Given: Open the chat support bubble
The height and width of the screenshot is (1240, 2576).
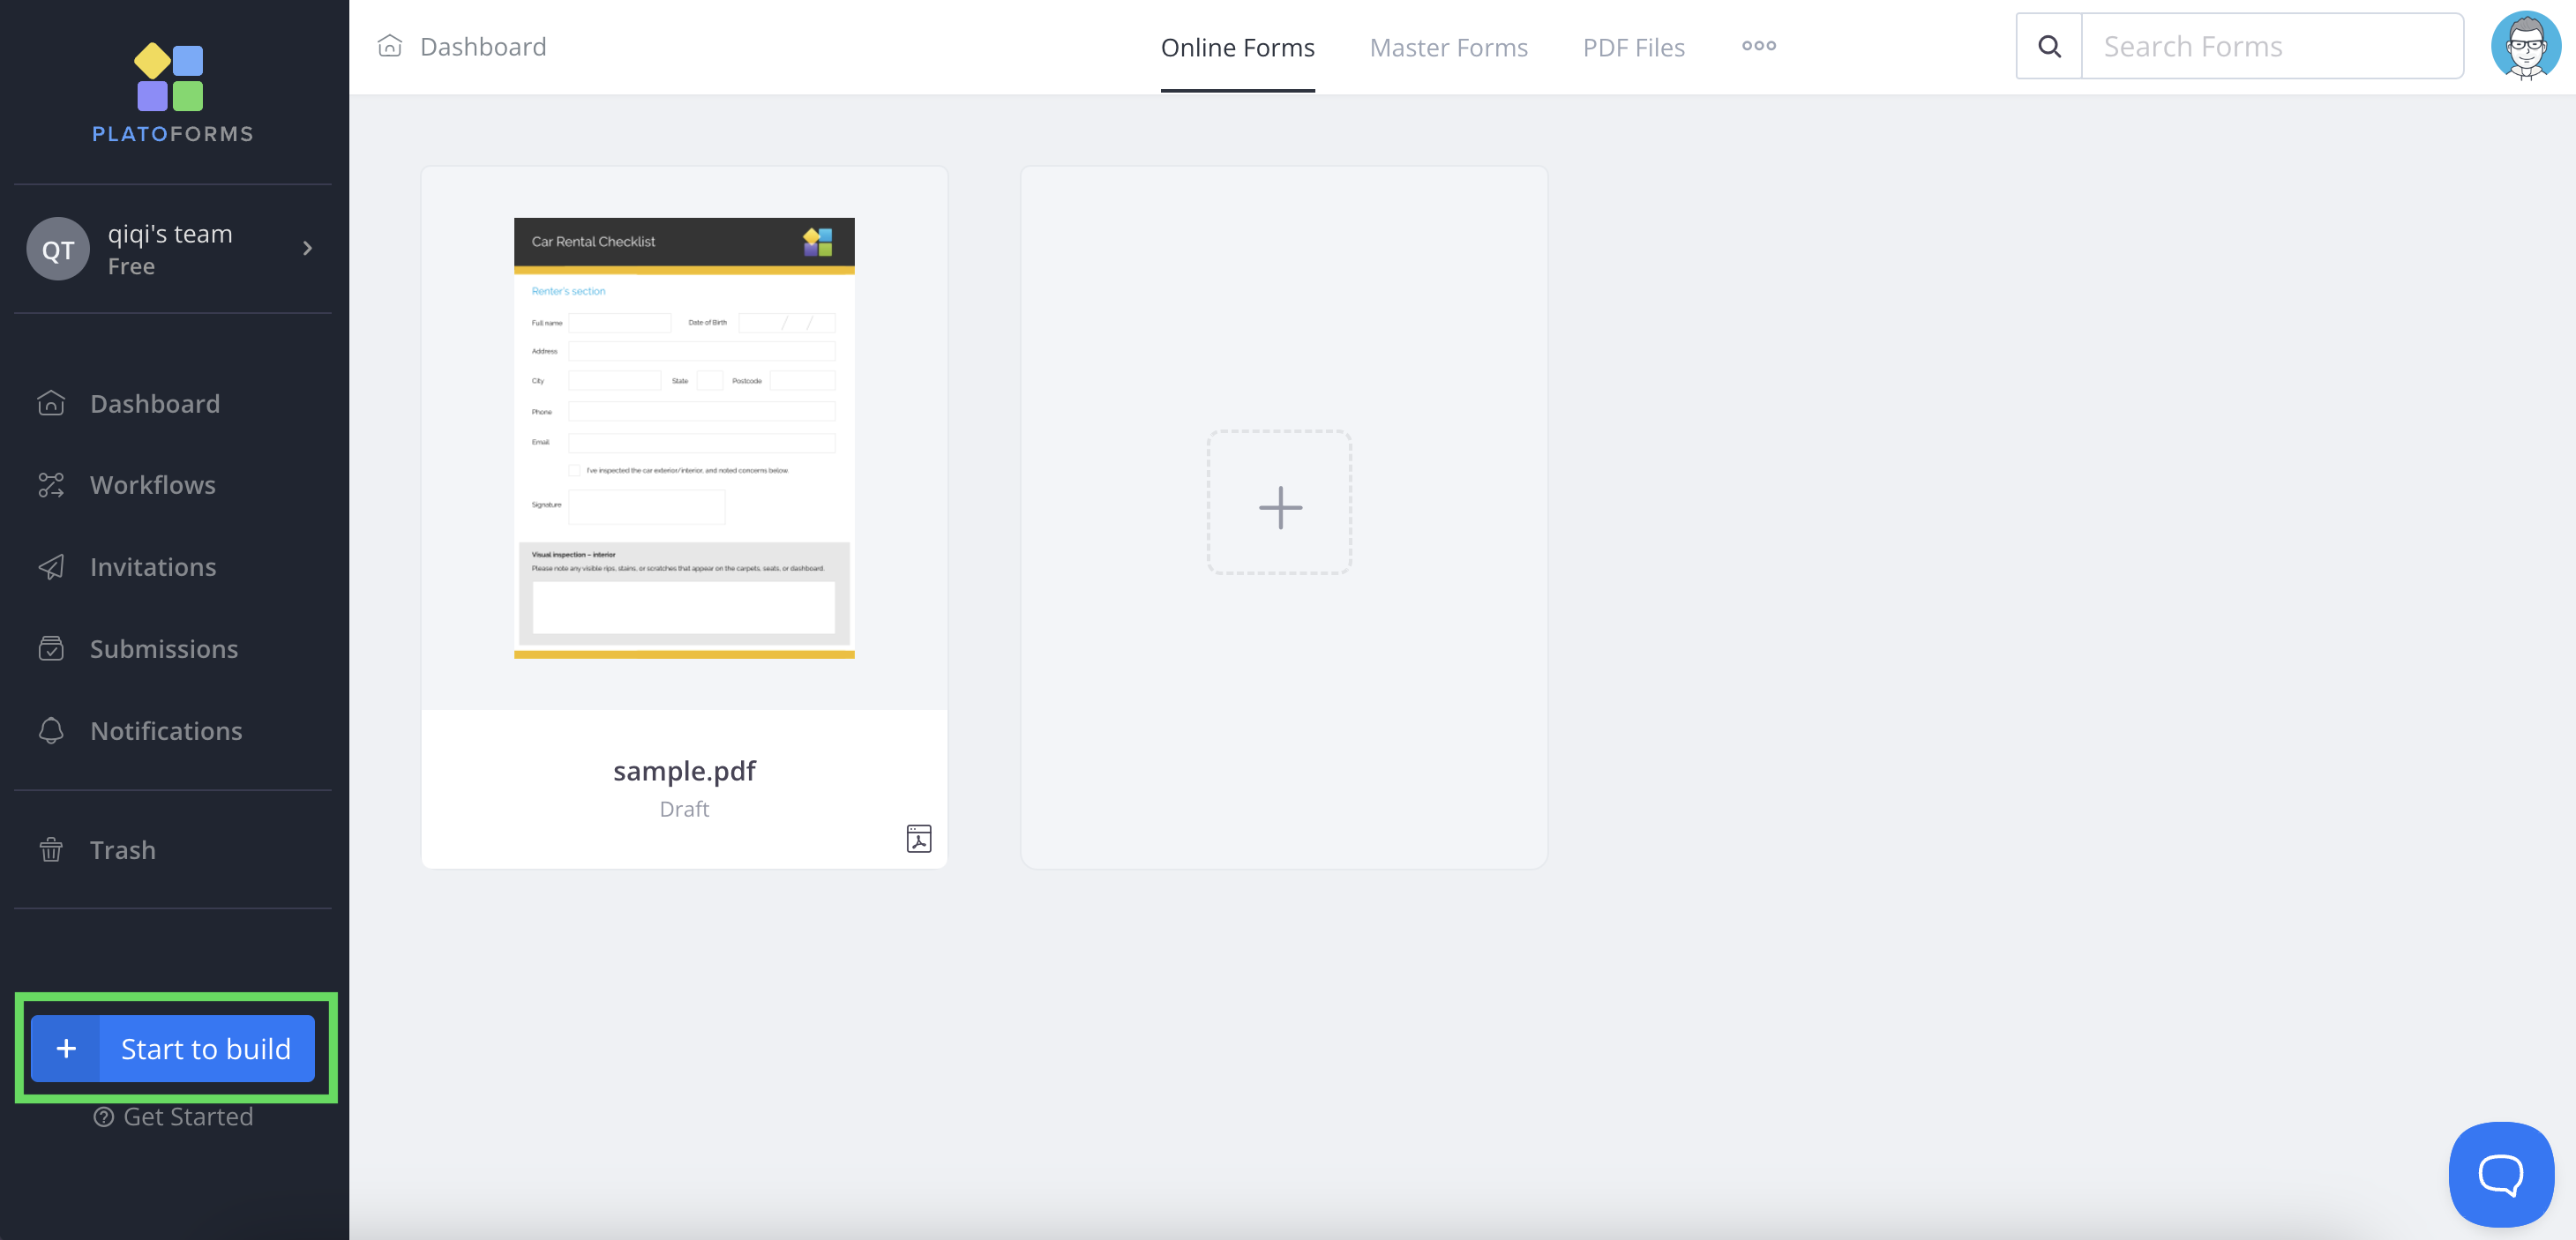Looking at the screenshot, I should tap(2500, 1174).
